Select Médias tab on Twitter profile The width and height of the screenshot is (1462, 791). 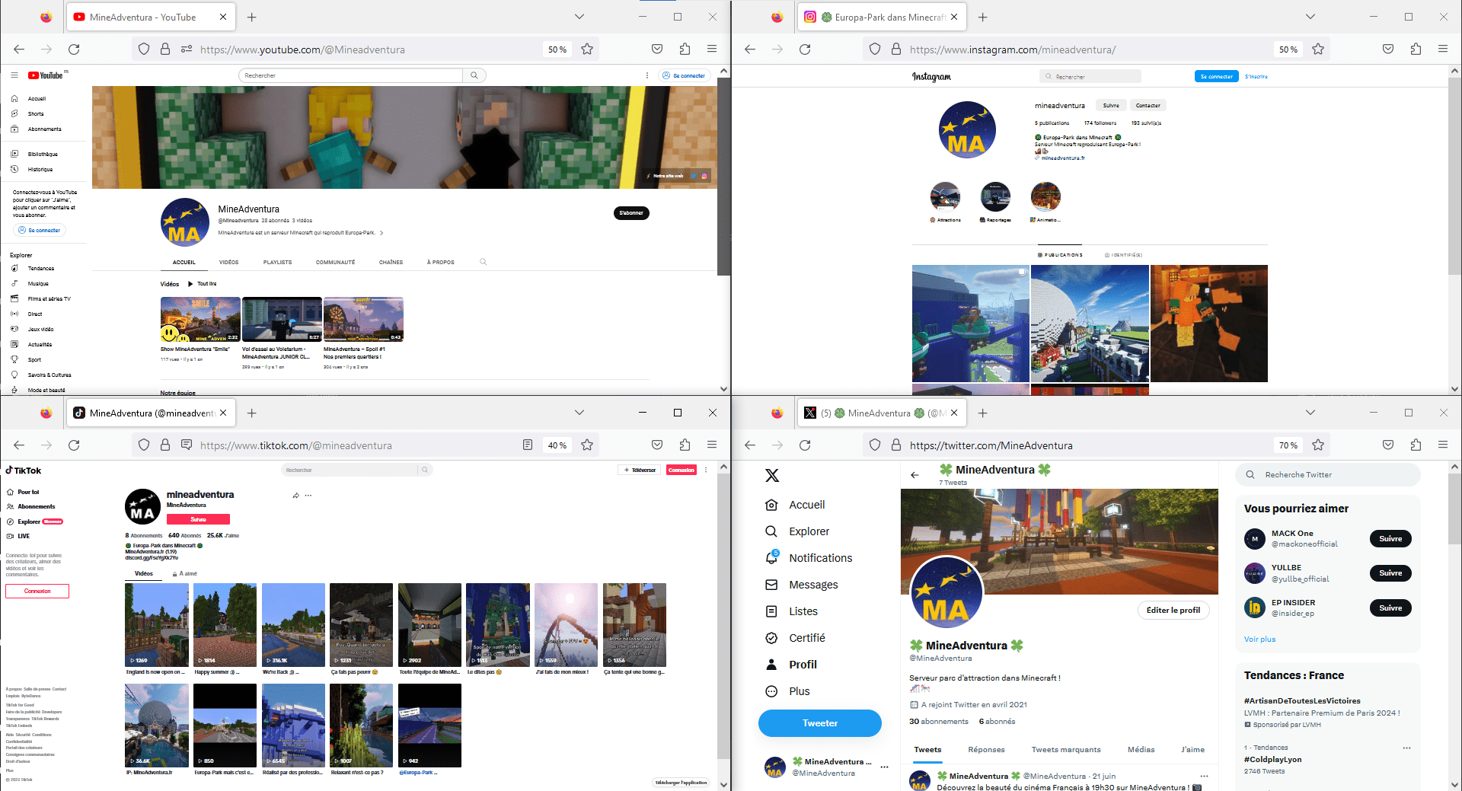click(x=1141, y=750)
